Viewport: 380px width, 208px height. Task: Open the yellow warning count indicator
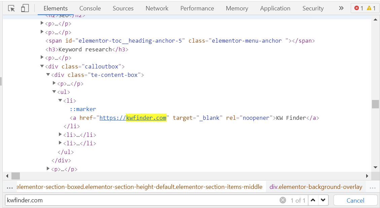[x=371, y=8]
